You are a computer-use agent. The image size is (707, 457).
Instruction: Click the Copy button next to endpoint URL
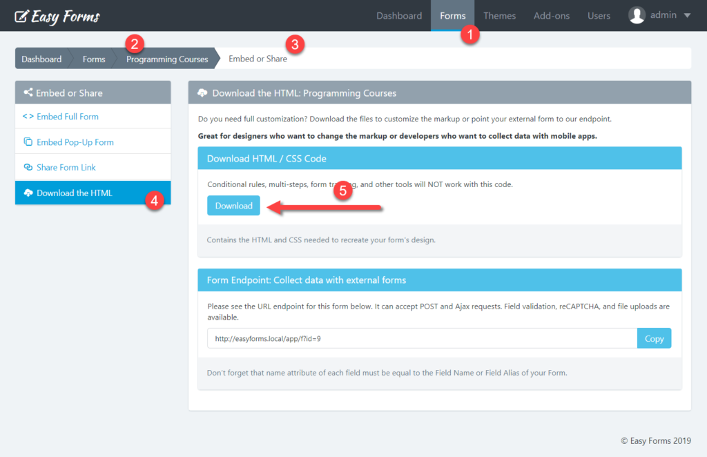pyautogui.click(x=654, y=338)
